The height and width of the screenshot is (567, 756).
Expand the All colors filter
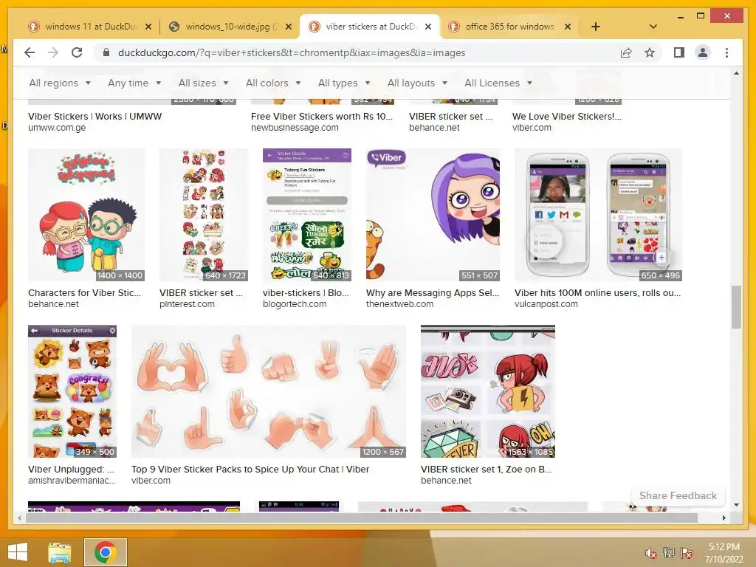click(x=273, y=83)
